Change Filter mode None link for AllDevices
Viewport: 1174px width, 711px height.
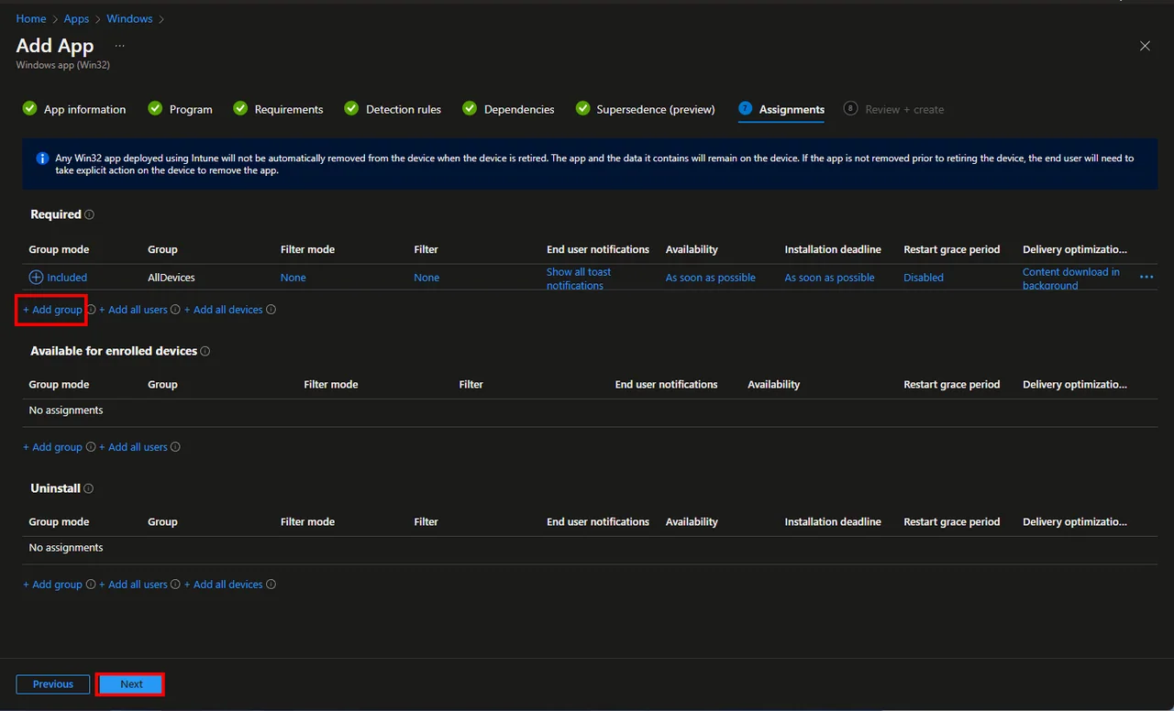[x=293, y=278]
